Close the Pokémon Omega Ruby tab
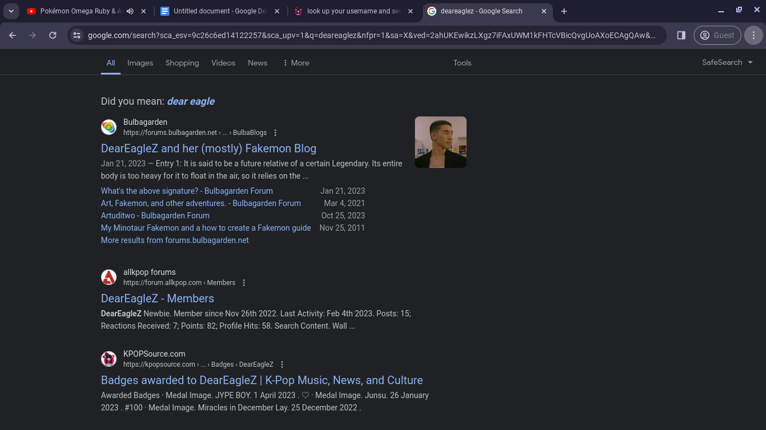The height and width of the screenshot is (430, 766). click(x=144, y=11)
